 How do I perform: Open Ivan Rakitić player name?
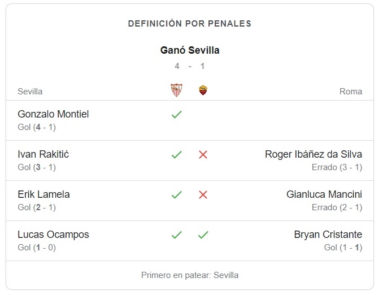click(x=43, y=154)
